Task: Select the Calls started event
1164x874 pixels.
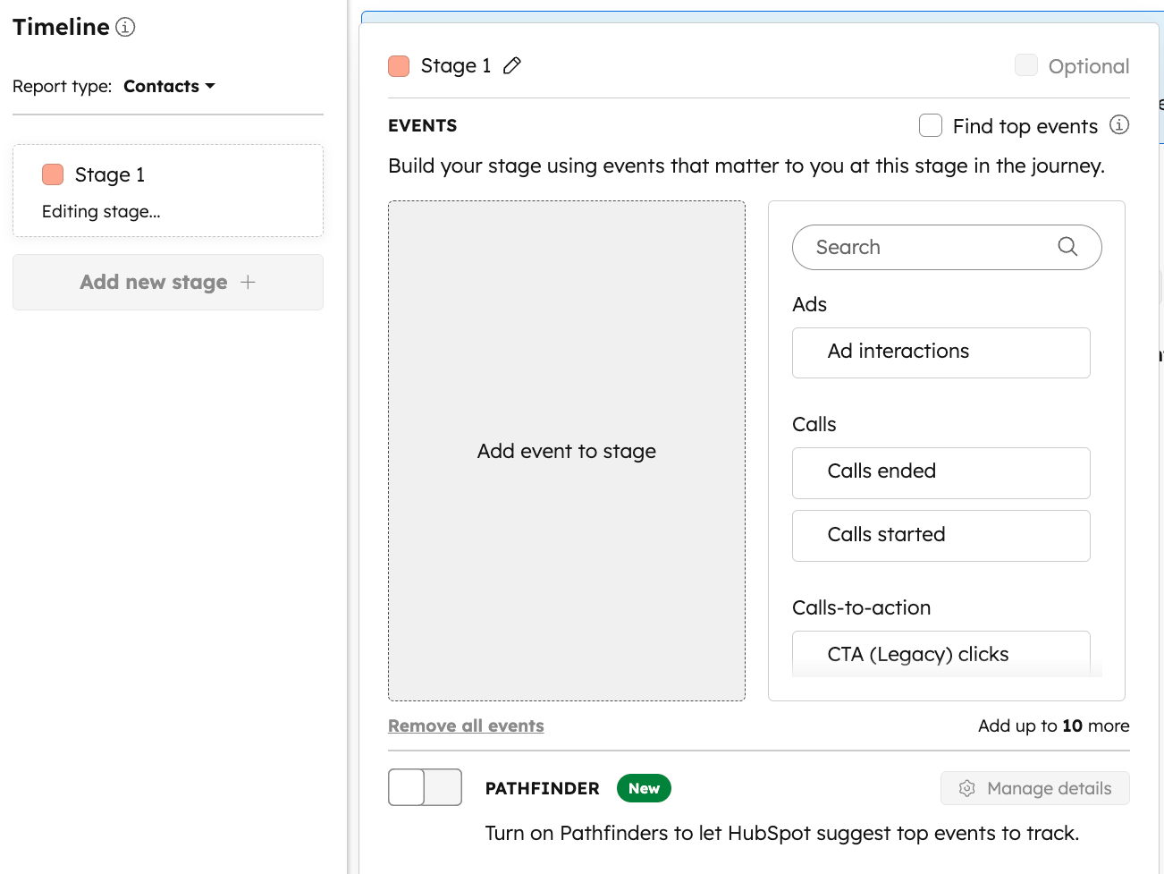Action: (941, 536)
